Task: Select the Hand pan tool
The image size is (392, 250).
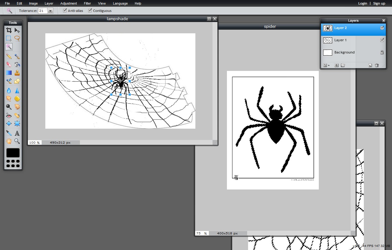Action: pos(9,141)
